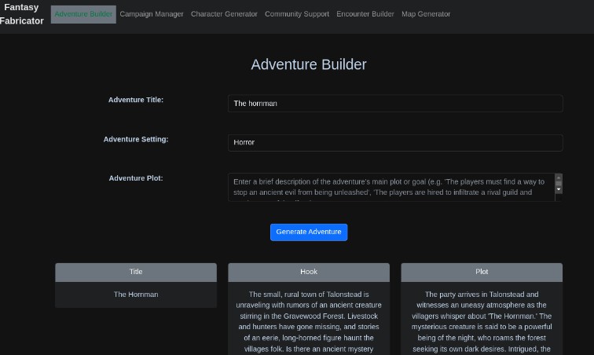Navigate to Community Support

pyautogui.click(x=297, y=14)
